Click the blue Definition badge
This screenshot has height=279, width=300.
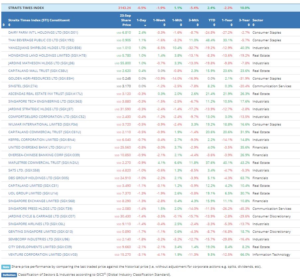point(9,275)
